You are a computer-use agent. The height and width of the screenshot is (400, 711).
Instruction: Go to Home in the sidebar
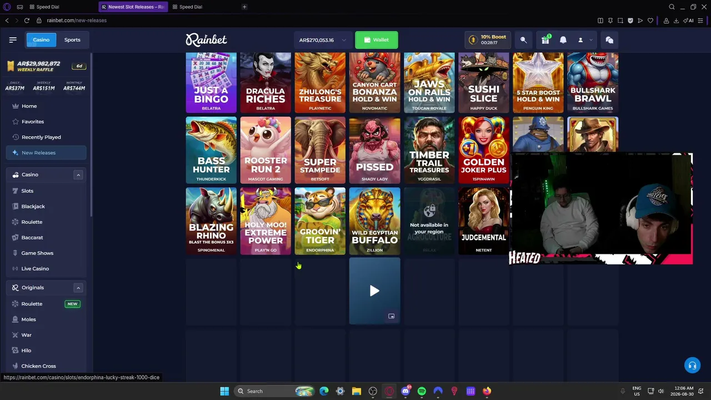(46, 106)
